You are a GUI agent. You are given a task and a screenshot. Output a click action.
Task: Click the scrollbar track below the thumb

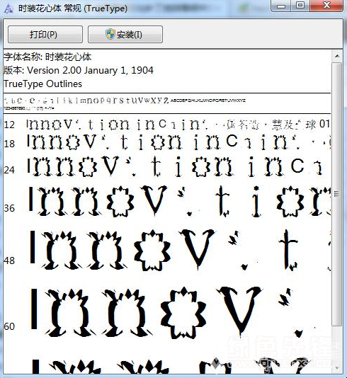pos(337,343)
